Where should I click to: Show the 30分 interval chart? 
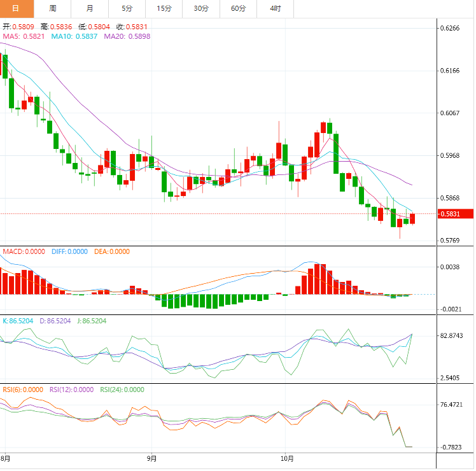click(x=201, y=8)
